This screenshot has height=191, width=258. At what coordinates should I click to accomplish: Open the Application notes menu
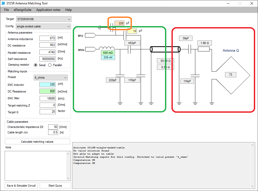pyautogui.click(x=48, y=10)
